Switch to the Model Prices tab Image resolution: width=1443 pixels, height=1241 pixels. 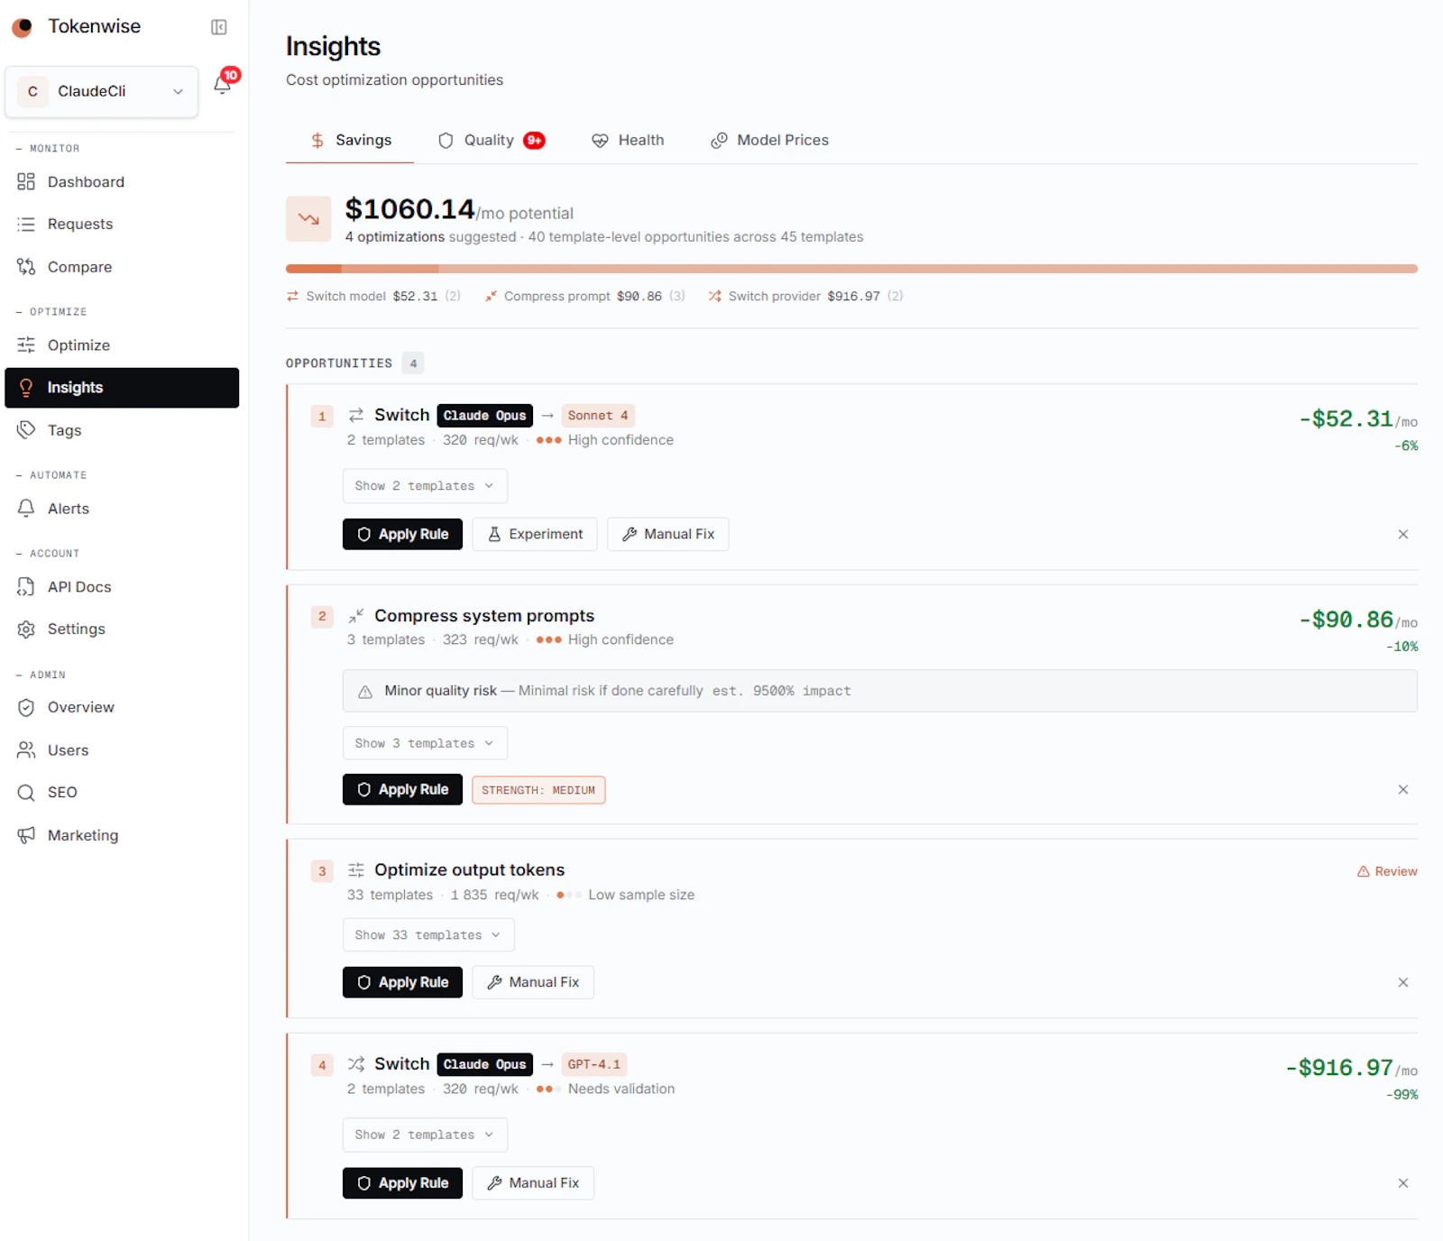click(x=769, y=141)
